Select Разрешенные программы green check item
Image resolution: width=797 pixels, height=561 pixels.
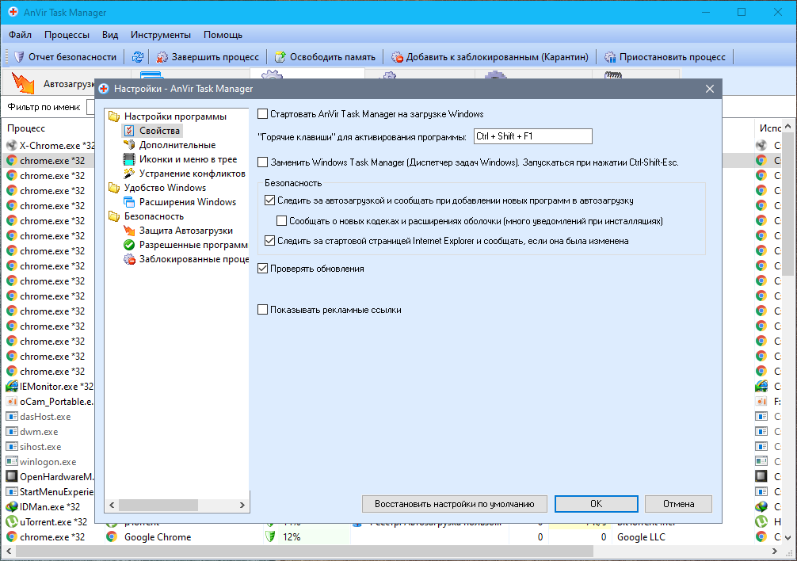pos(129,245)
